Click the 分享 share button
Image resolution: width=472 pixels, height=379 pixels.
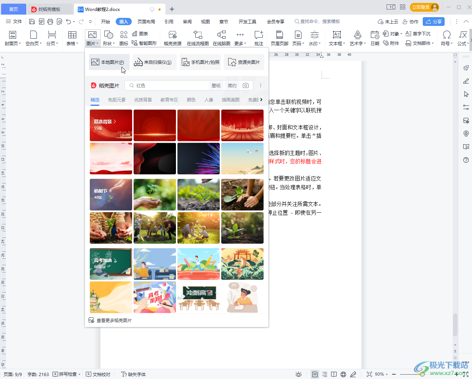click(x=434, y=22)
